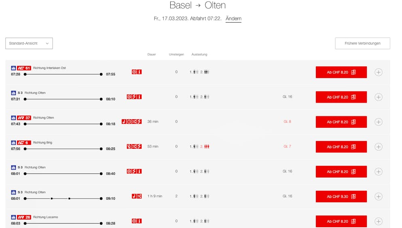Click the Ändern link next to departure time
The width and height of the screenshot is (402, 228).
[x=233, y=19]
